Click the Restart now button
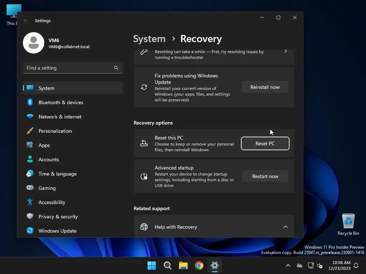This screenshot has height=274, width=366. pyautogui.click(x=265, y=176)
